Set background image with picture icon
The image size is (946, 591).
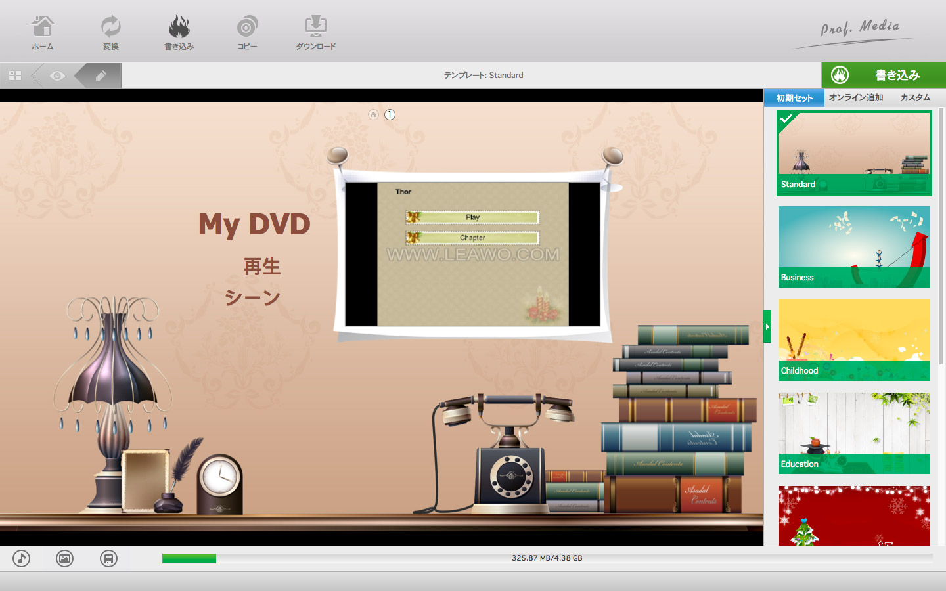pyautogui.click(x=64, y=559)
